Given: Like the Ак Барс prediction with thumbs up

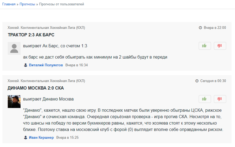Looking at the screenshot, I should tap(205, 46).
